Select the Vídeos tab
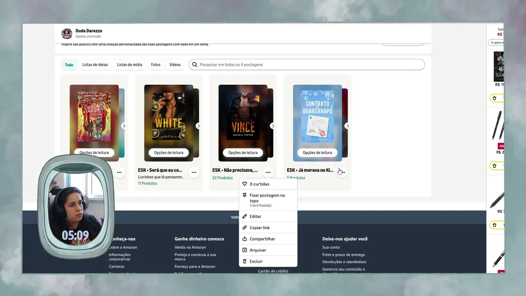 click(x=175, y=65)
